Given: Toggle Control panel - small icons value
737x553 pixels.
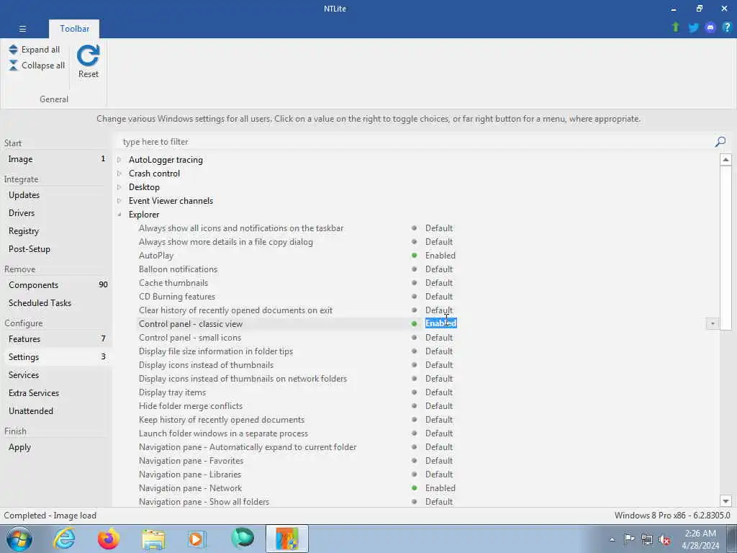Looking at the screenshot, I should point(439,338).
